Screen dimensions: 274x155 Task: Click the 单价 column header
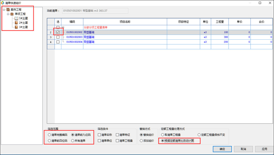click(x=240, y=22)
